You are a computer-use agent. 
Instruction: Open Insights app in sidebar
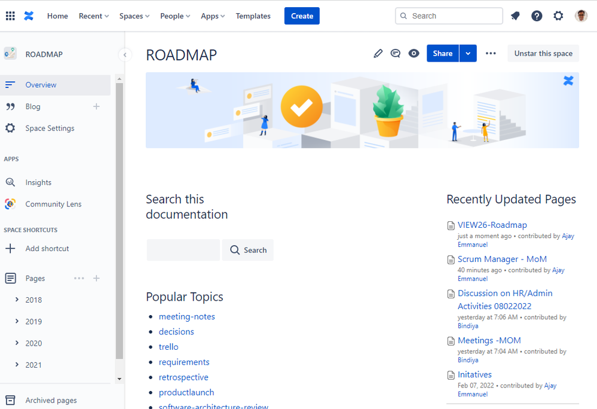pos(38,182)
